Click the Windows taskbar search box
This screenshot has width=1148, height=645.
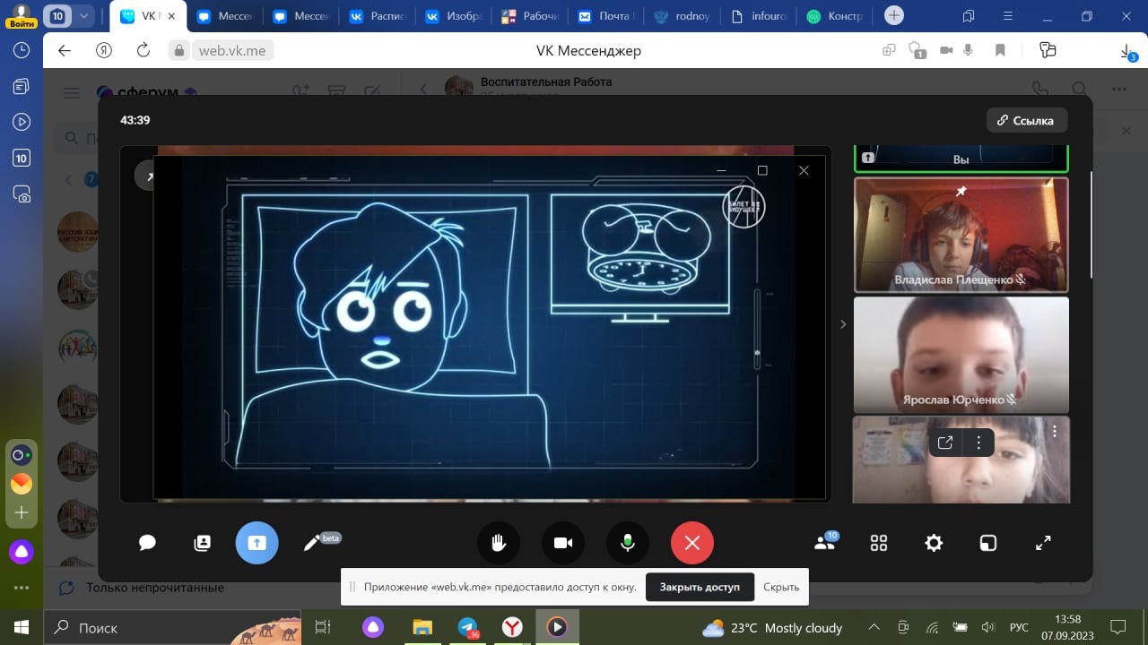click(x=174, y=627)
